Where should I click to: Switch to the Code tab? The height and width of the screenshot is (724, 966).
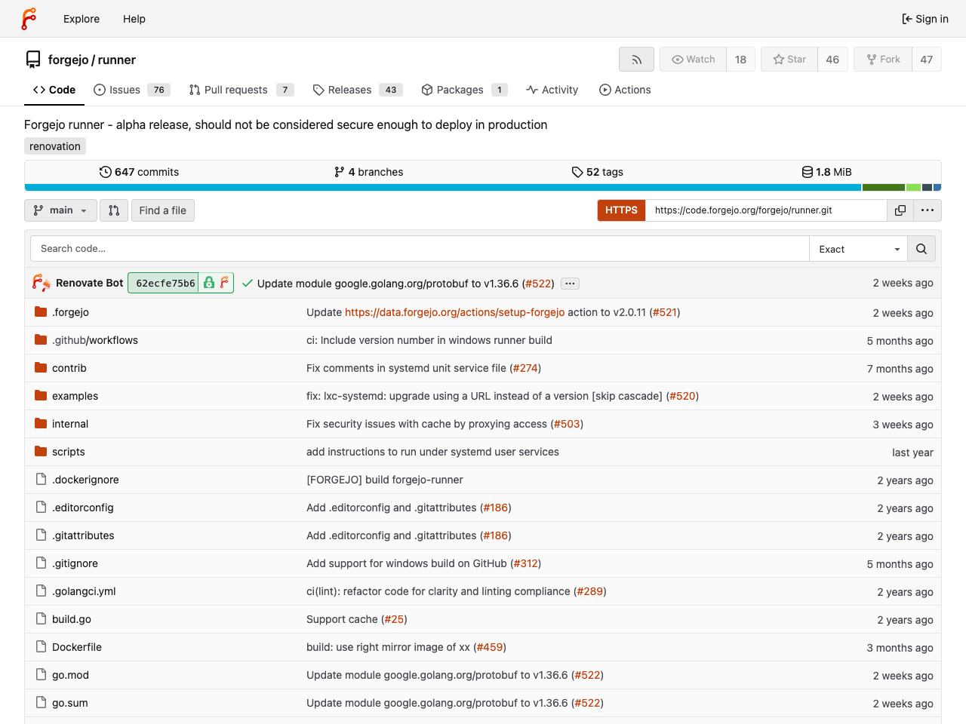(54, 90)
